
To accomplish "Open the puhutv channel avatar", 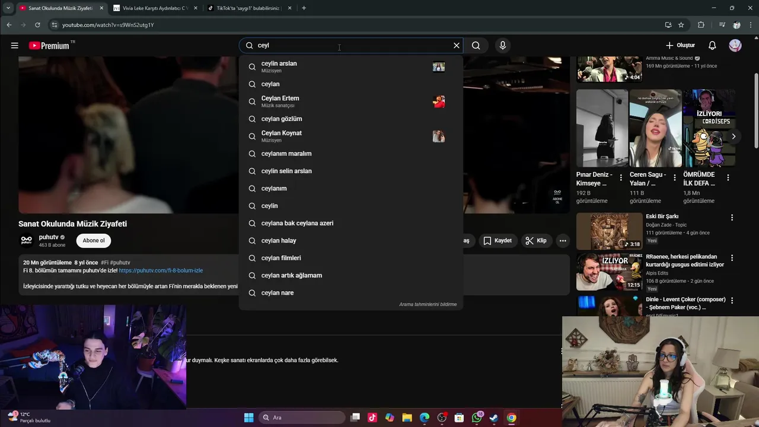I will coord(26,241).
